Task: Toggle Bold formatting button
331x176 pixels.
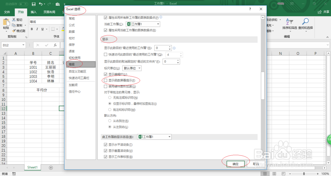Action: point(32,29)
